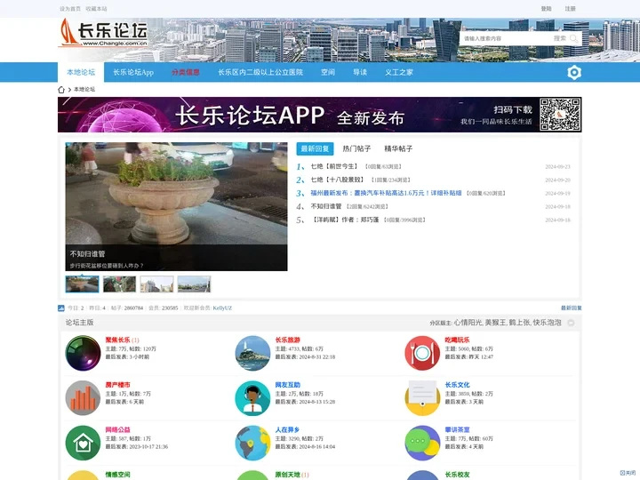Open new member KellyUZ profile
Screen dimensions: 640x480
pyautogui.click(x=222, y=308)
